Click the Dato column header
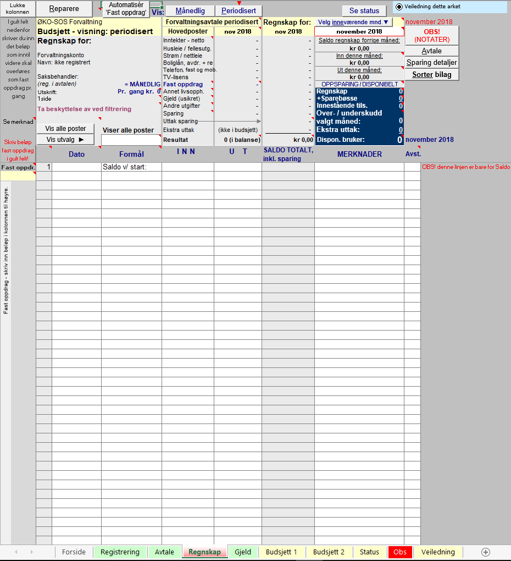511x561 pixels. pyautogui.click(x=76, y=154)
